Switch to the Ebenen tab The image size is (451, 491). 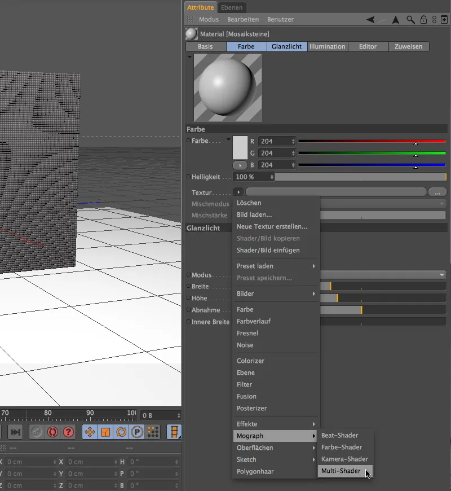tap(233, 7)
